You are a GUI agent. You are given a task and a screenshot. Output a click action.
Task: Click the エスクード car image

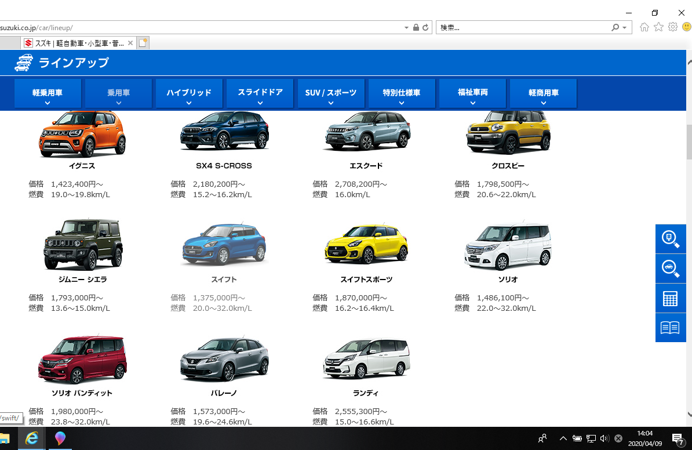coord(366,130)
